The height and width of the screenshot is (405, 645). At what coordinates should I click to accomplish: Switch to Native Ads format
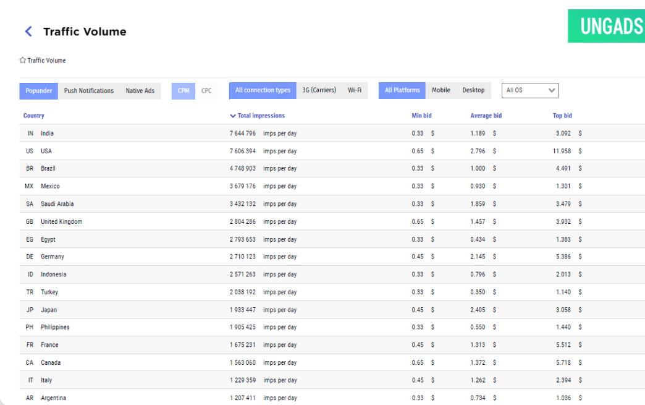[x=140, y=91]
